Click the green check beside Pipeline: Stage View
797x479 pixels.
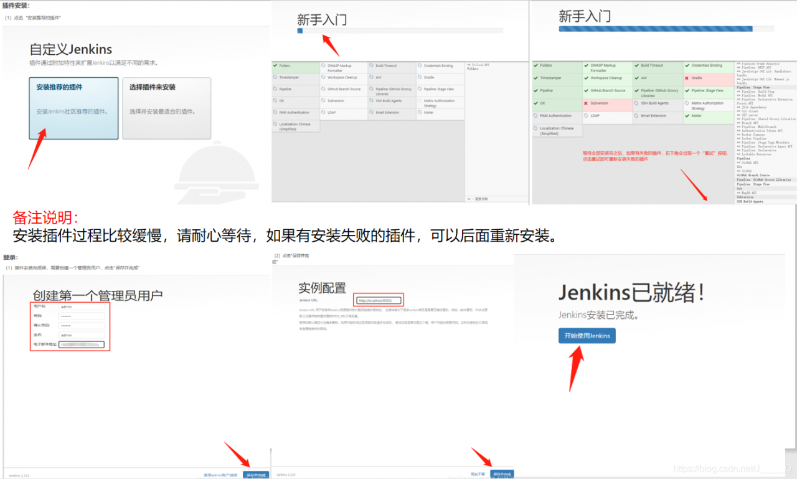[688, 90]
